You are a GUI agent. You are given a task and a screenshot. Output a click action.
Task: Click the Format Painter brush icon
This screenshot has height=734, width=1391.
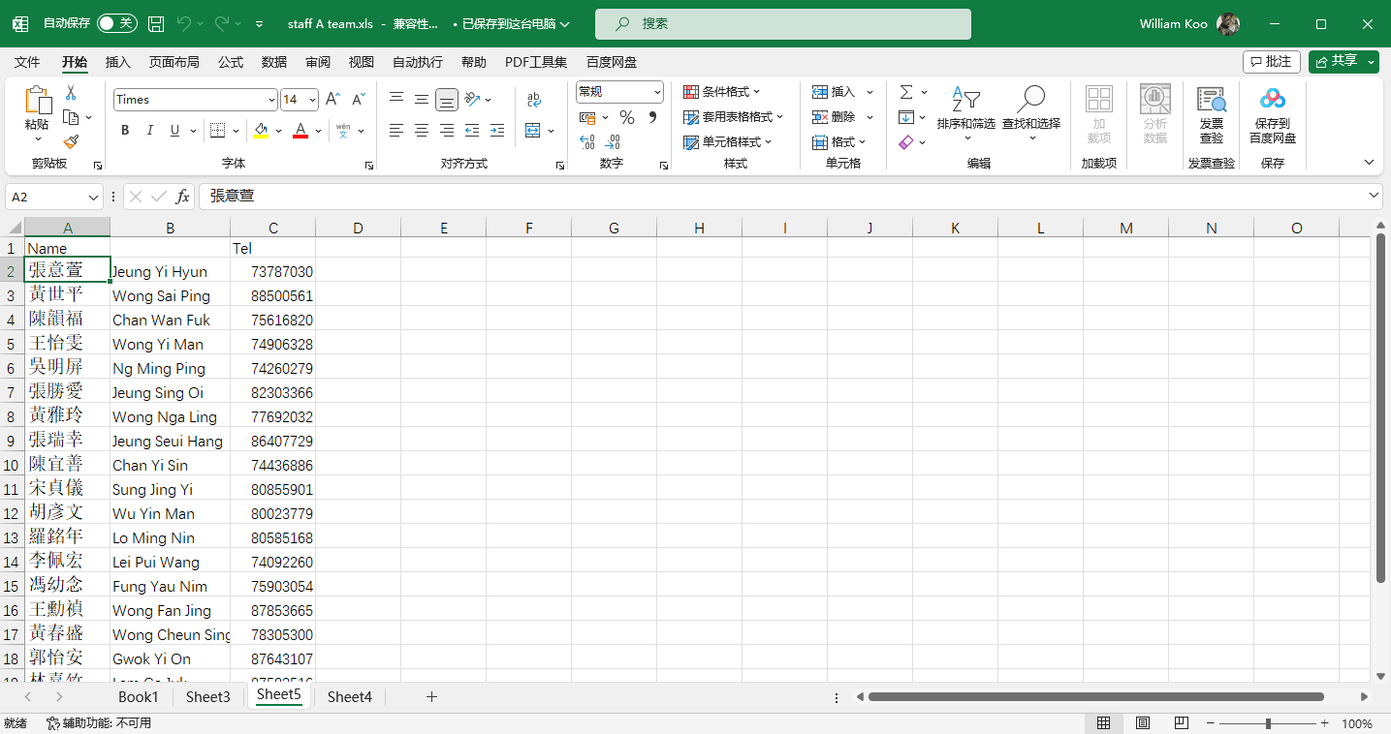click(x=70, y=141)
